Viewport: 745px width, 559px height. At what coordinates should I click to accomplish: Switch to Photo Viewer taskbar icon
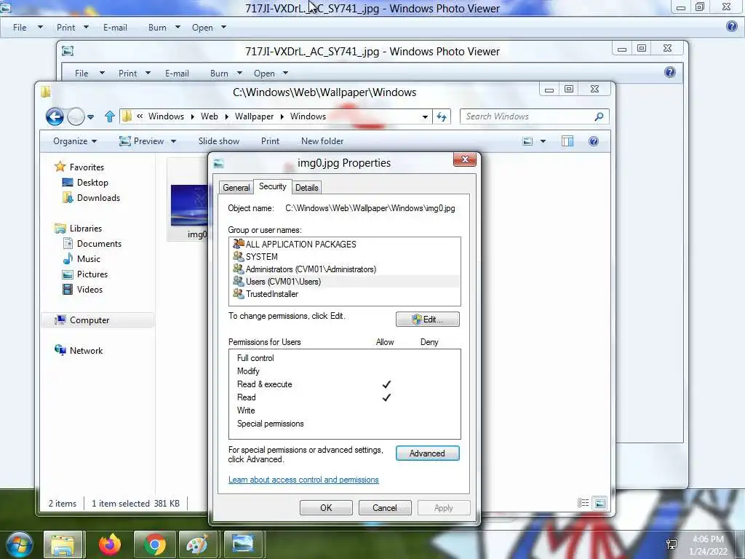243,544
